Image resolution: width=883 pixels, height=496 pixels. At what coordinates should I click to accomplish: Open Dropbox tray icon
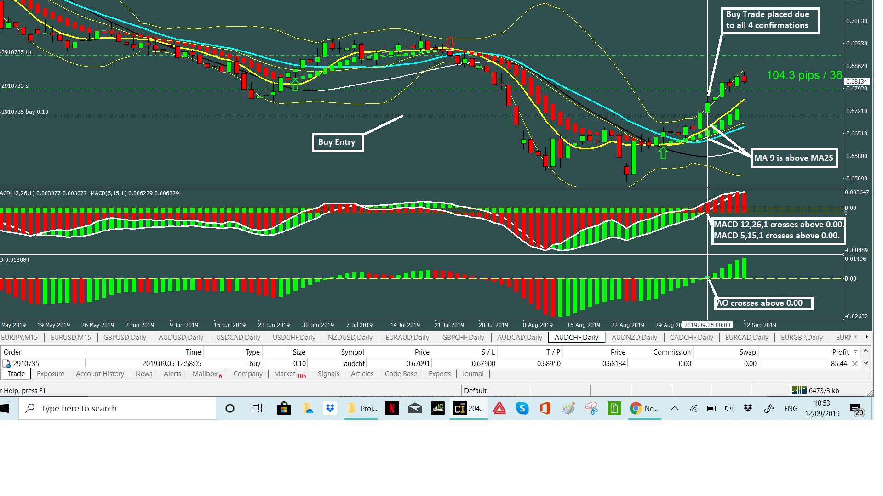748,408
